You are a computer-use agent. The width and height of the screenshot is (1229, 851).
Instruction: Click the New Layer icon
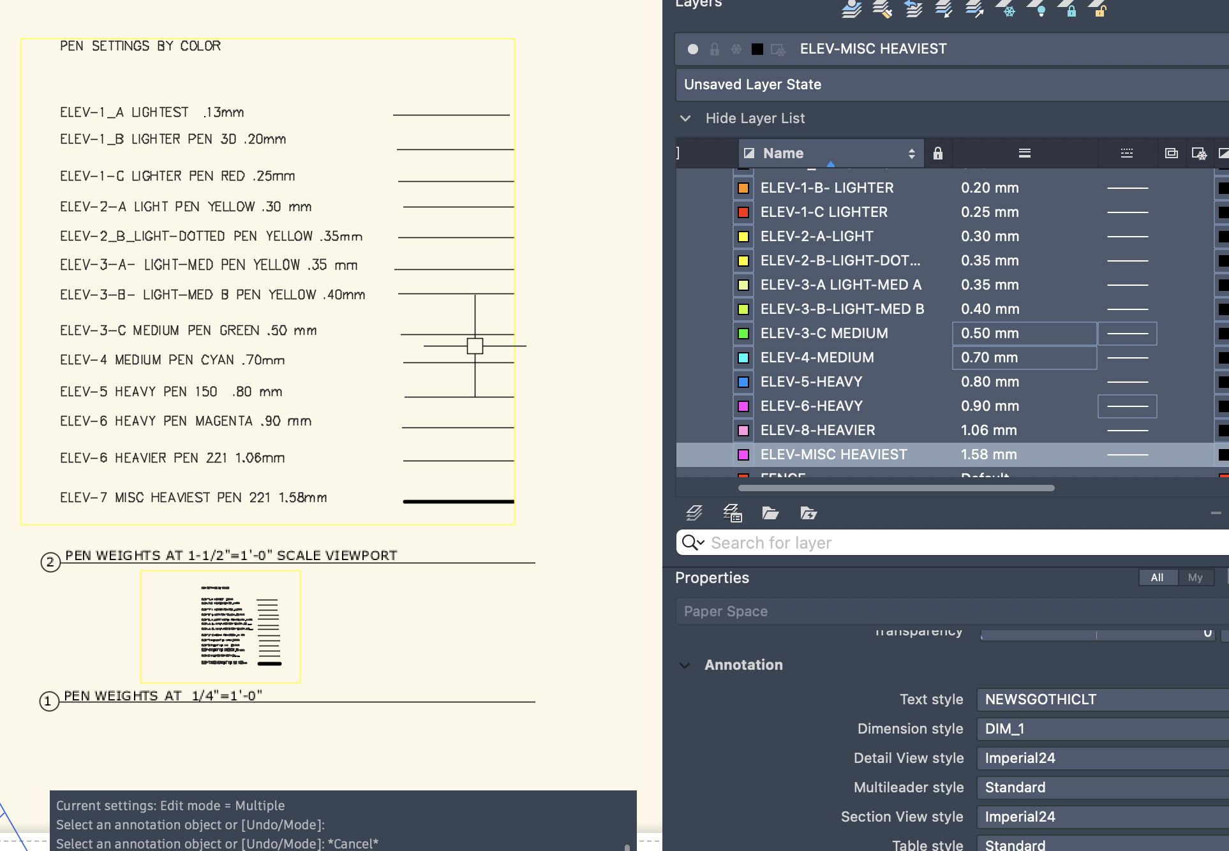click(694, 513)
